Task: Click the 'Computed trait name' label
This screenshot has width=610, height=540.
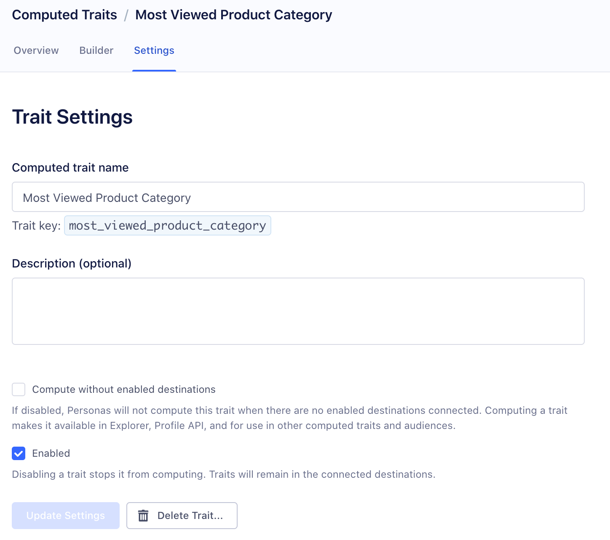Action: click(x=70, y=168)
